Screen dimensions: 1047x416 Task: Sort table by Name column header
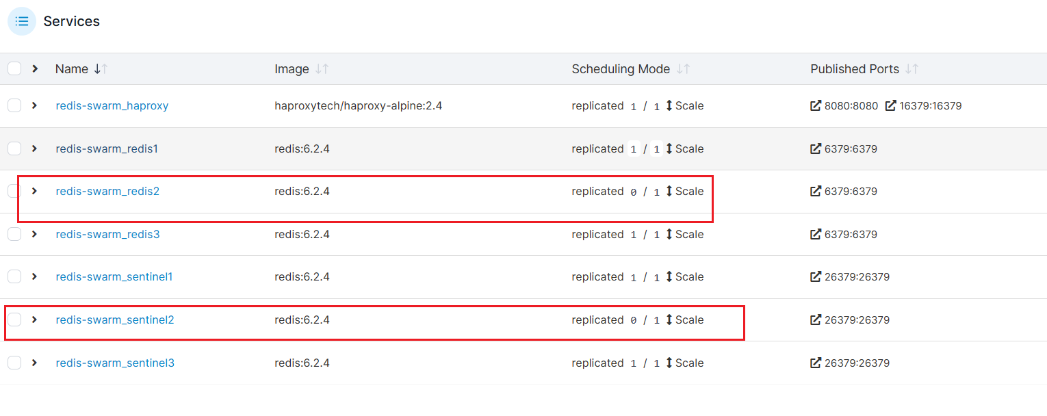(x=72, y=69)
